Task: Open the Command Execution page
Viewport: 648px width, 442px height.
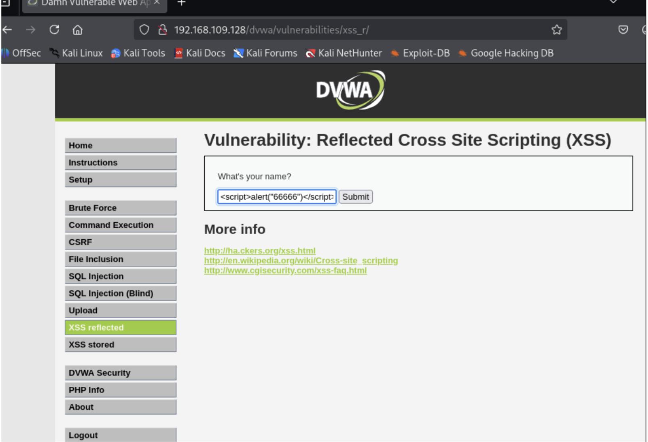Action: point(121,225)
